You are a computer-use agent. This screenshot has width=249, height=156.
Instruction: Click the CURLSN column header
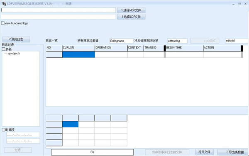[x=78, y=48]
